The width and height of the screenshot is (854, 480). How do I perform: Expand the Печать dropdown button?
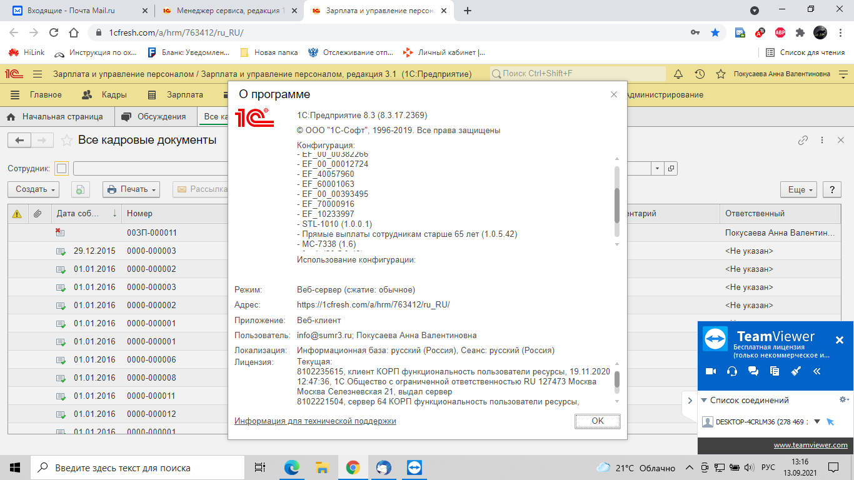click(x=131, y=189)
